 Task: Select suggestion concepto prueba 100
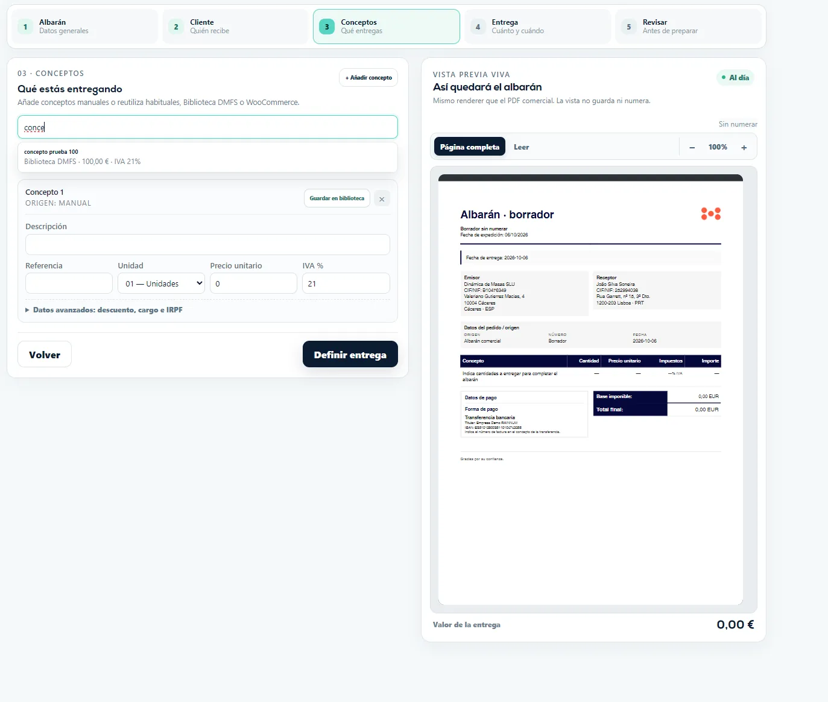pos(207,157)
